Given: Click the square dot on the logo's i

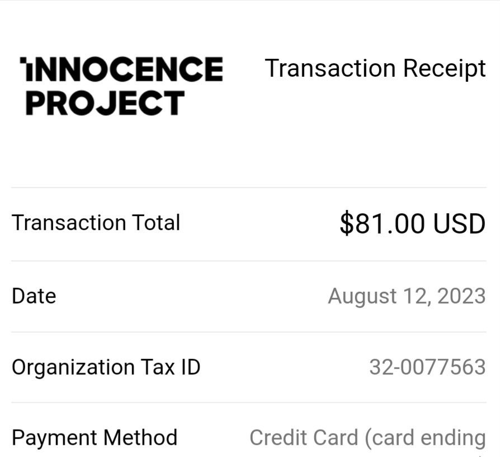Looking at the screenshot, I should (x=23, y=60).
